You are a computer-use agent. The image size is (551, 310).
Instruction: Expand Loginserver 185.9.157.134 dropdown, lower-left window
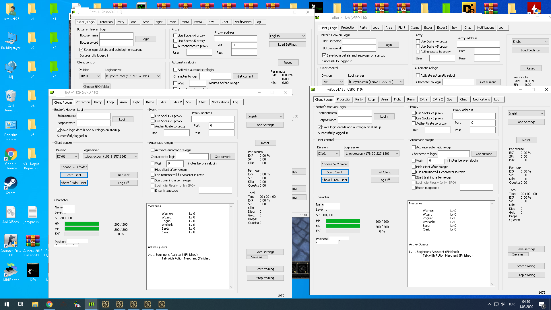pyautogui.click(x=110, y=156)
